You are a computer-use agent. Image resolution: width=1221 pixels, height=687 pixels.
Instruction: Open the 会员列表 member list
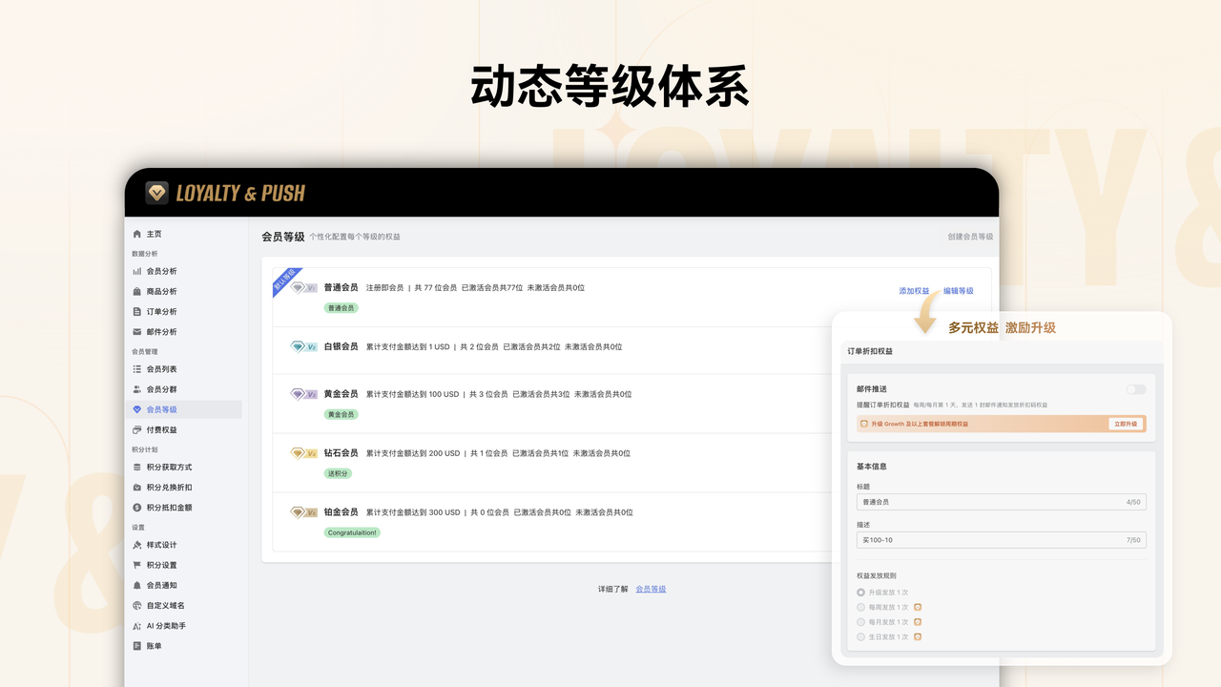tap(162, 369)
